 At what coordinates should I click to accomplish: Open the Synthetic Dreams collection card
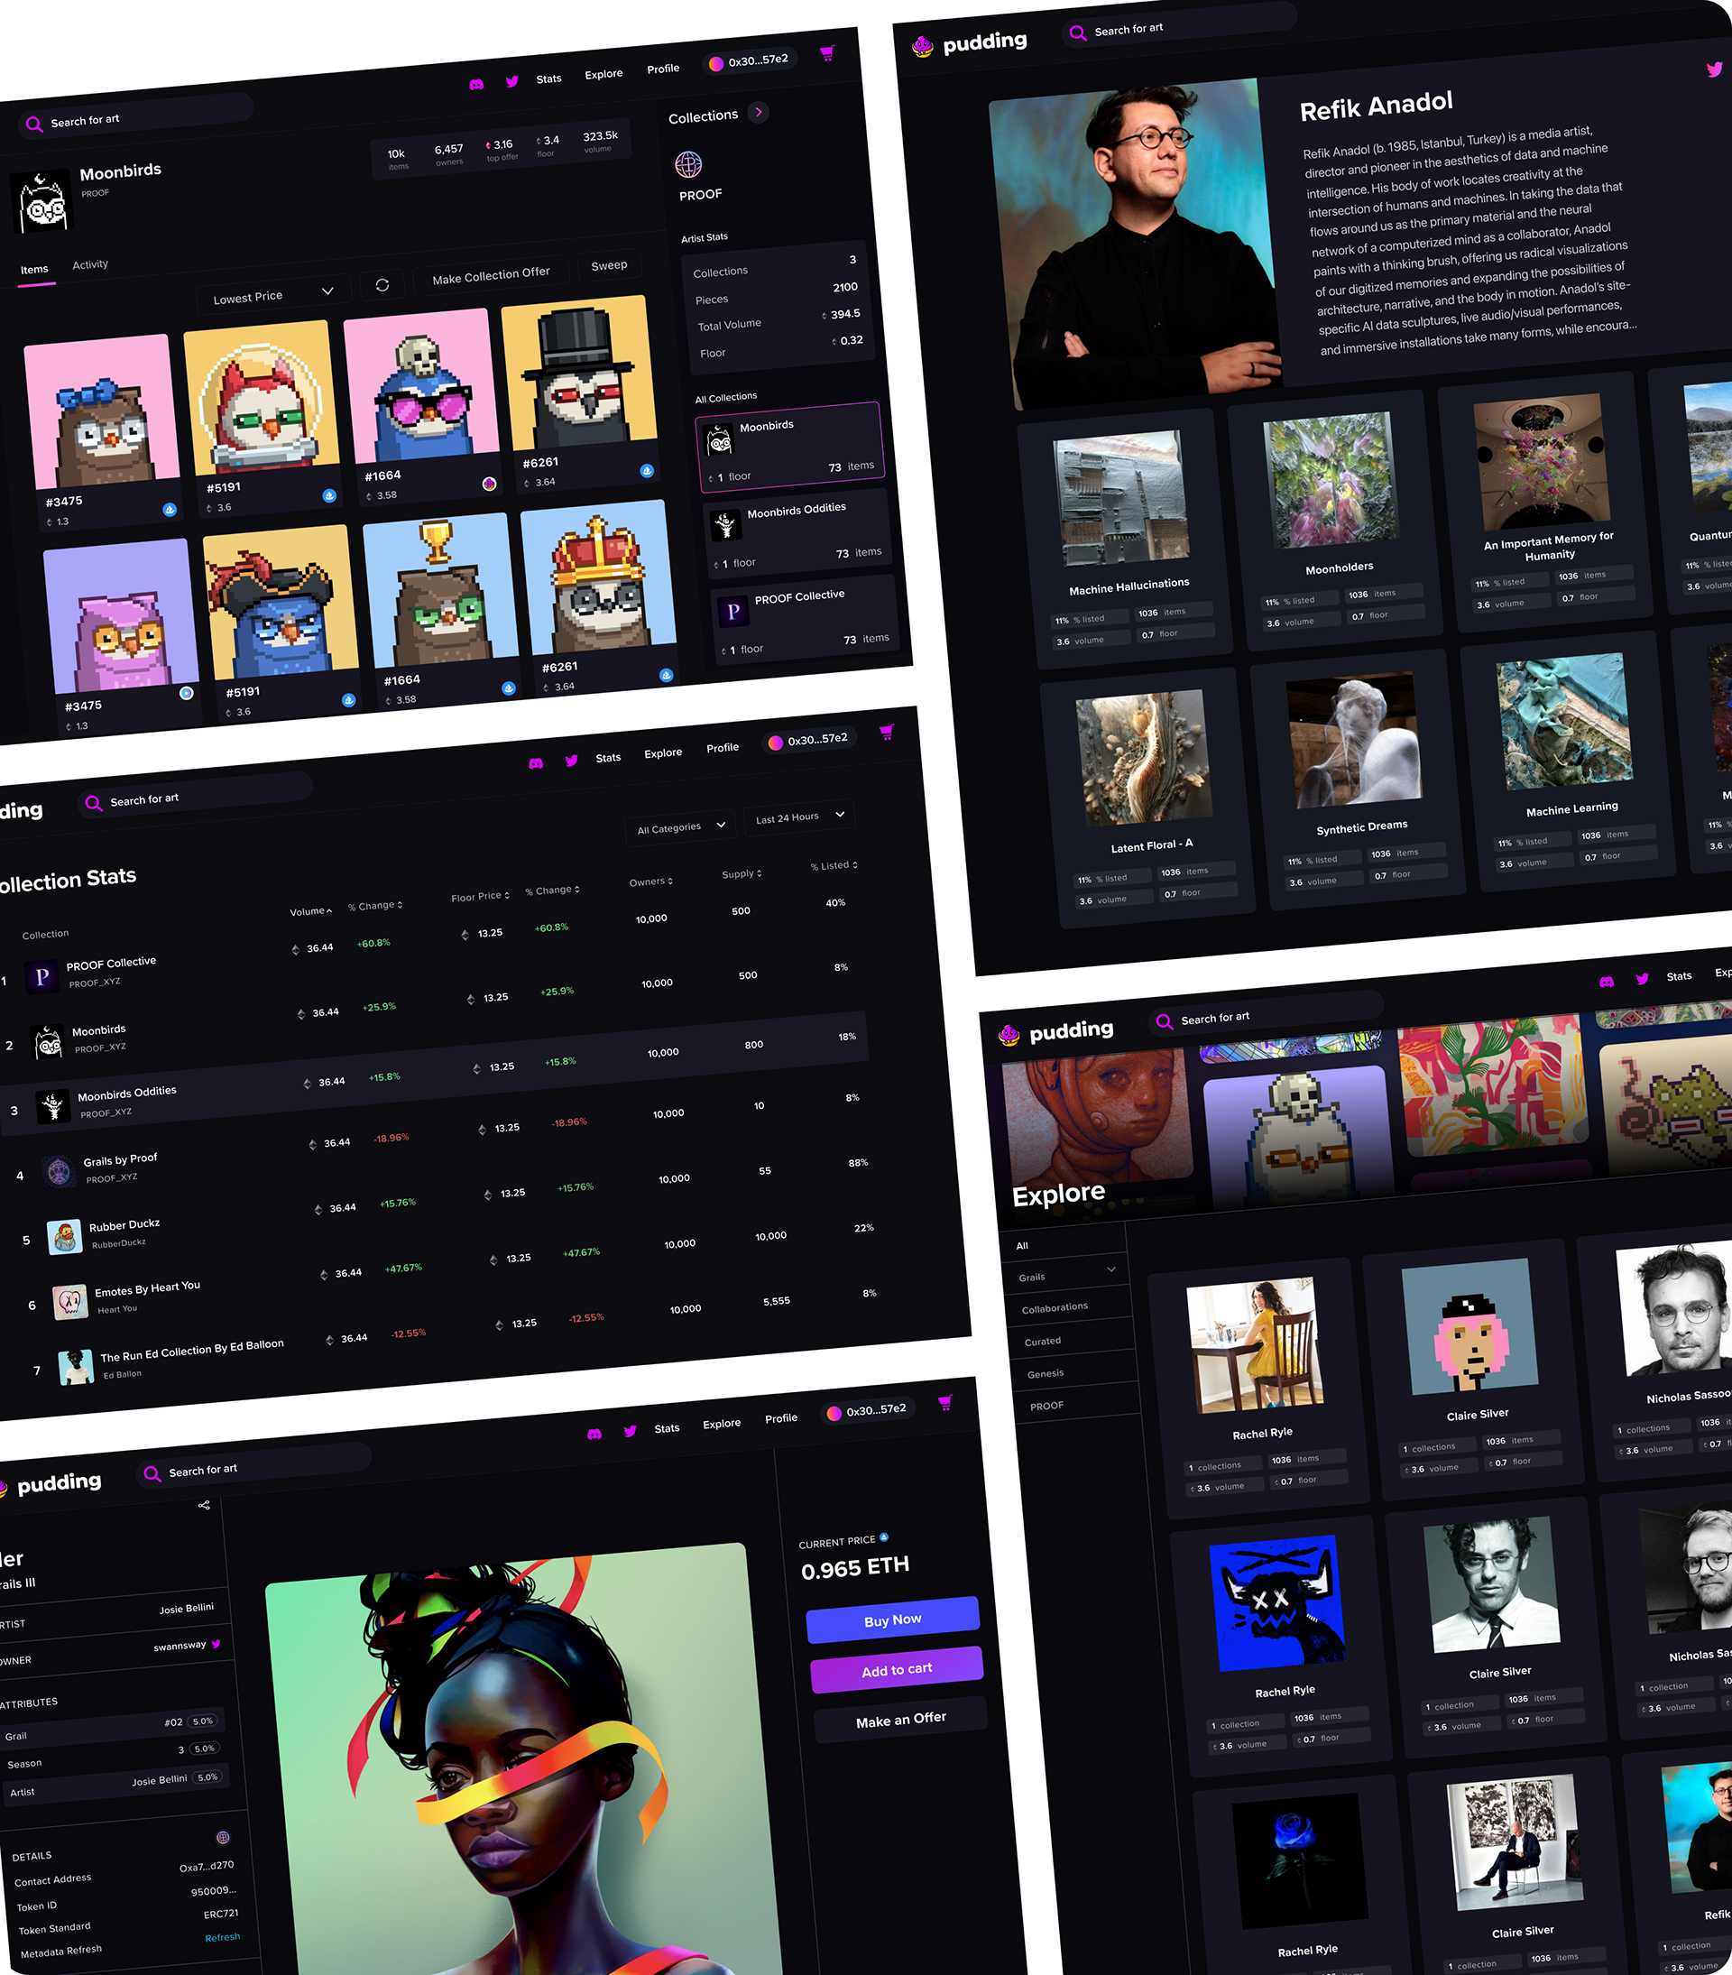[x=1360, y=778]
